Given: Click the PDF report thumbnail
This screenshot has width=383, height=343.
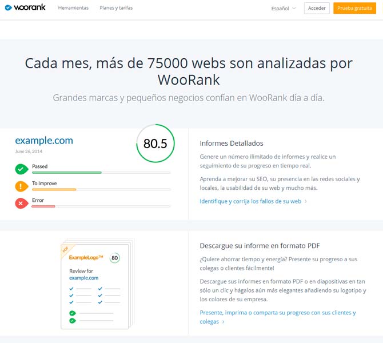Looking at the screenshot, I should pos(97,284).
